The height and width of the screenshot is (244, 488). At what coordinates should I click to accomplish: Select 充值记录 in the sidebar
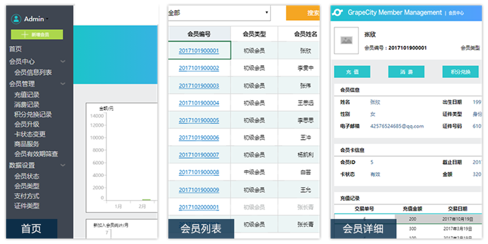pyautogui.click(x=27, y=95)
